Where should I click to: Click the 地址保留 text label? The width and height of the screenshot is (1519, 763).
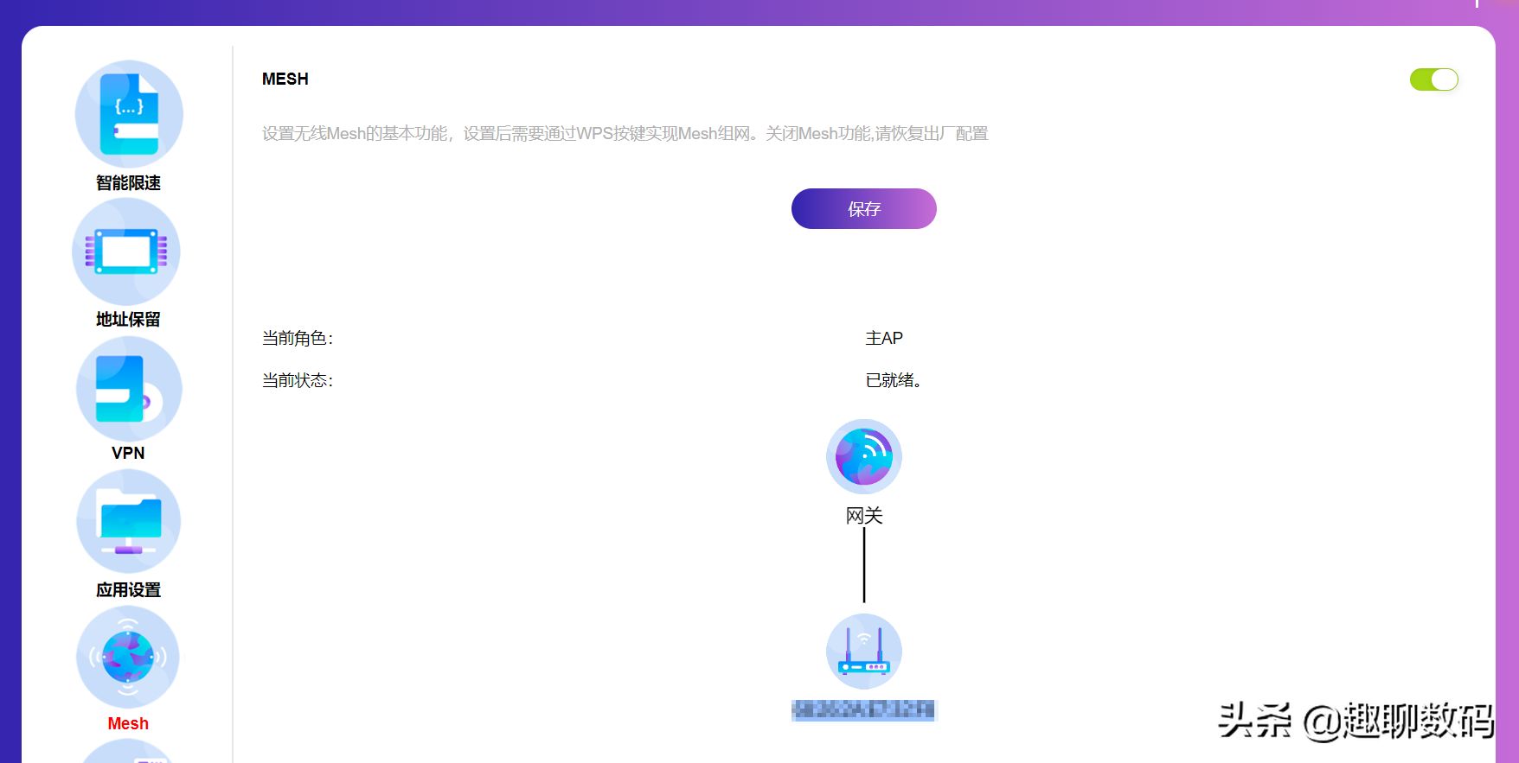128,319
